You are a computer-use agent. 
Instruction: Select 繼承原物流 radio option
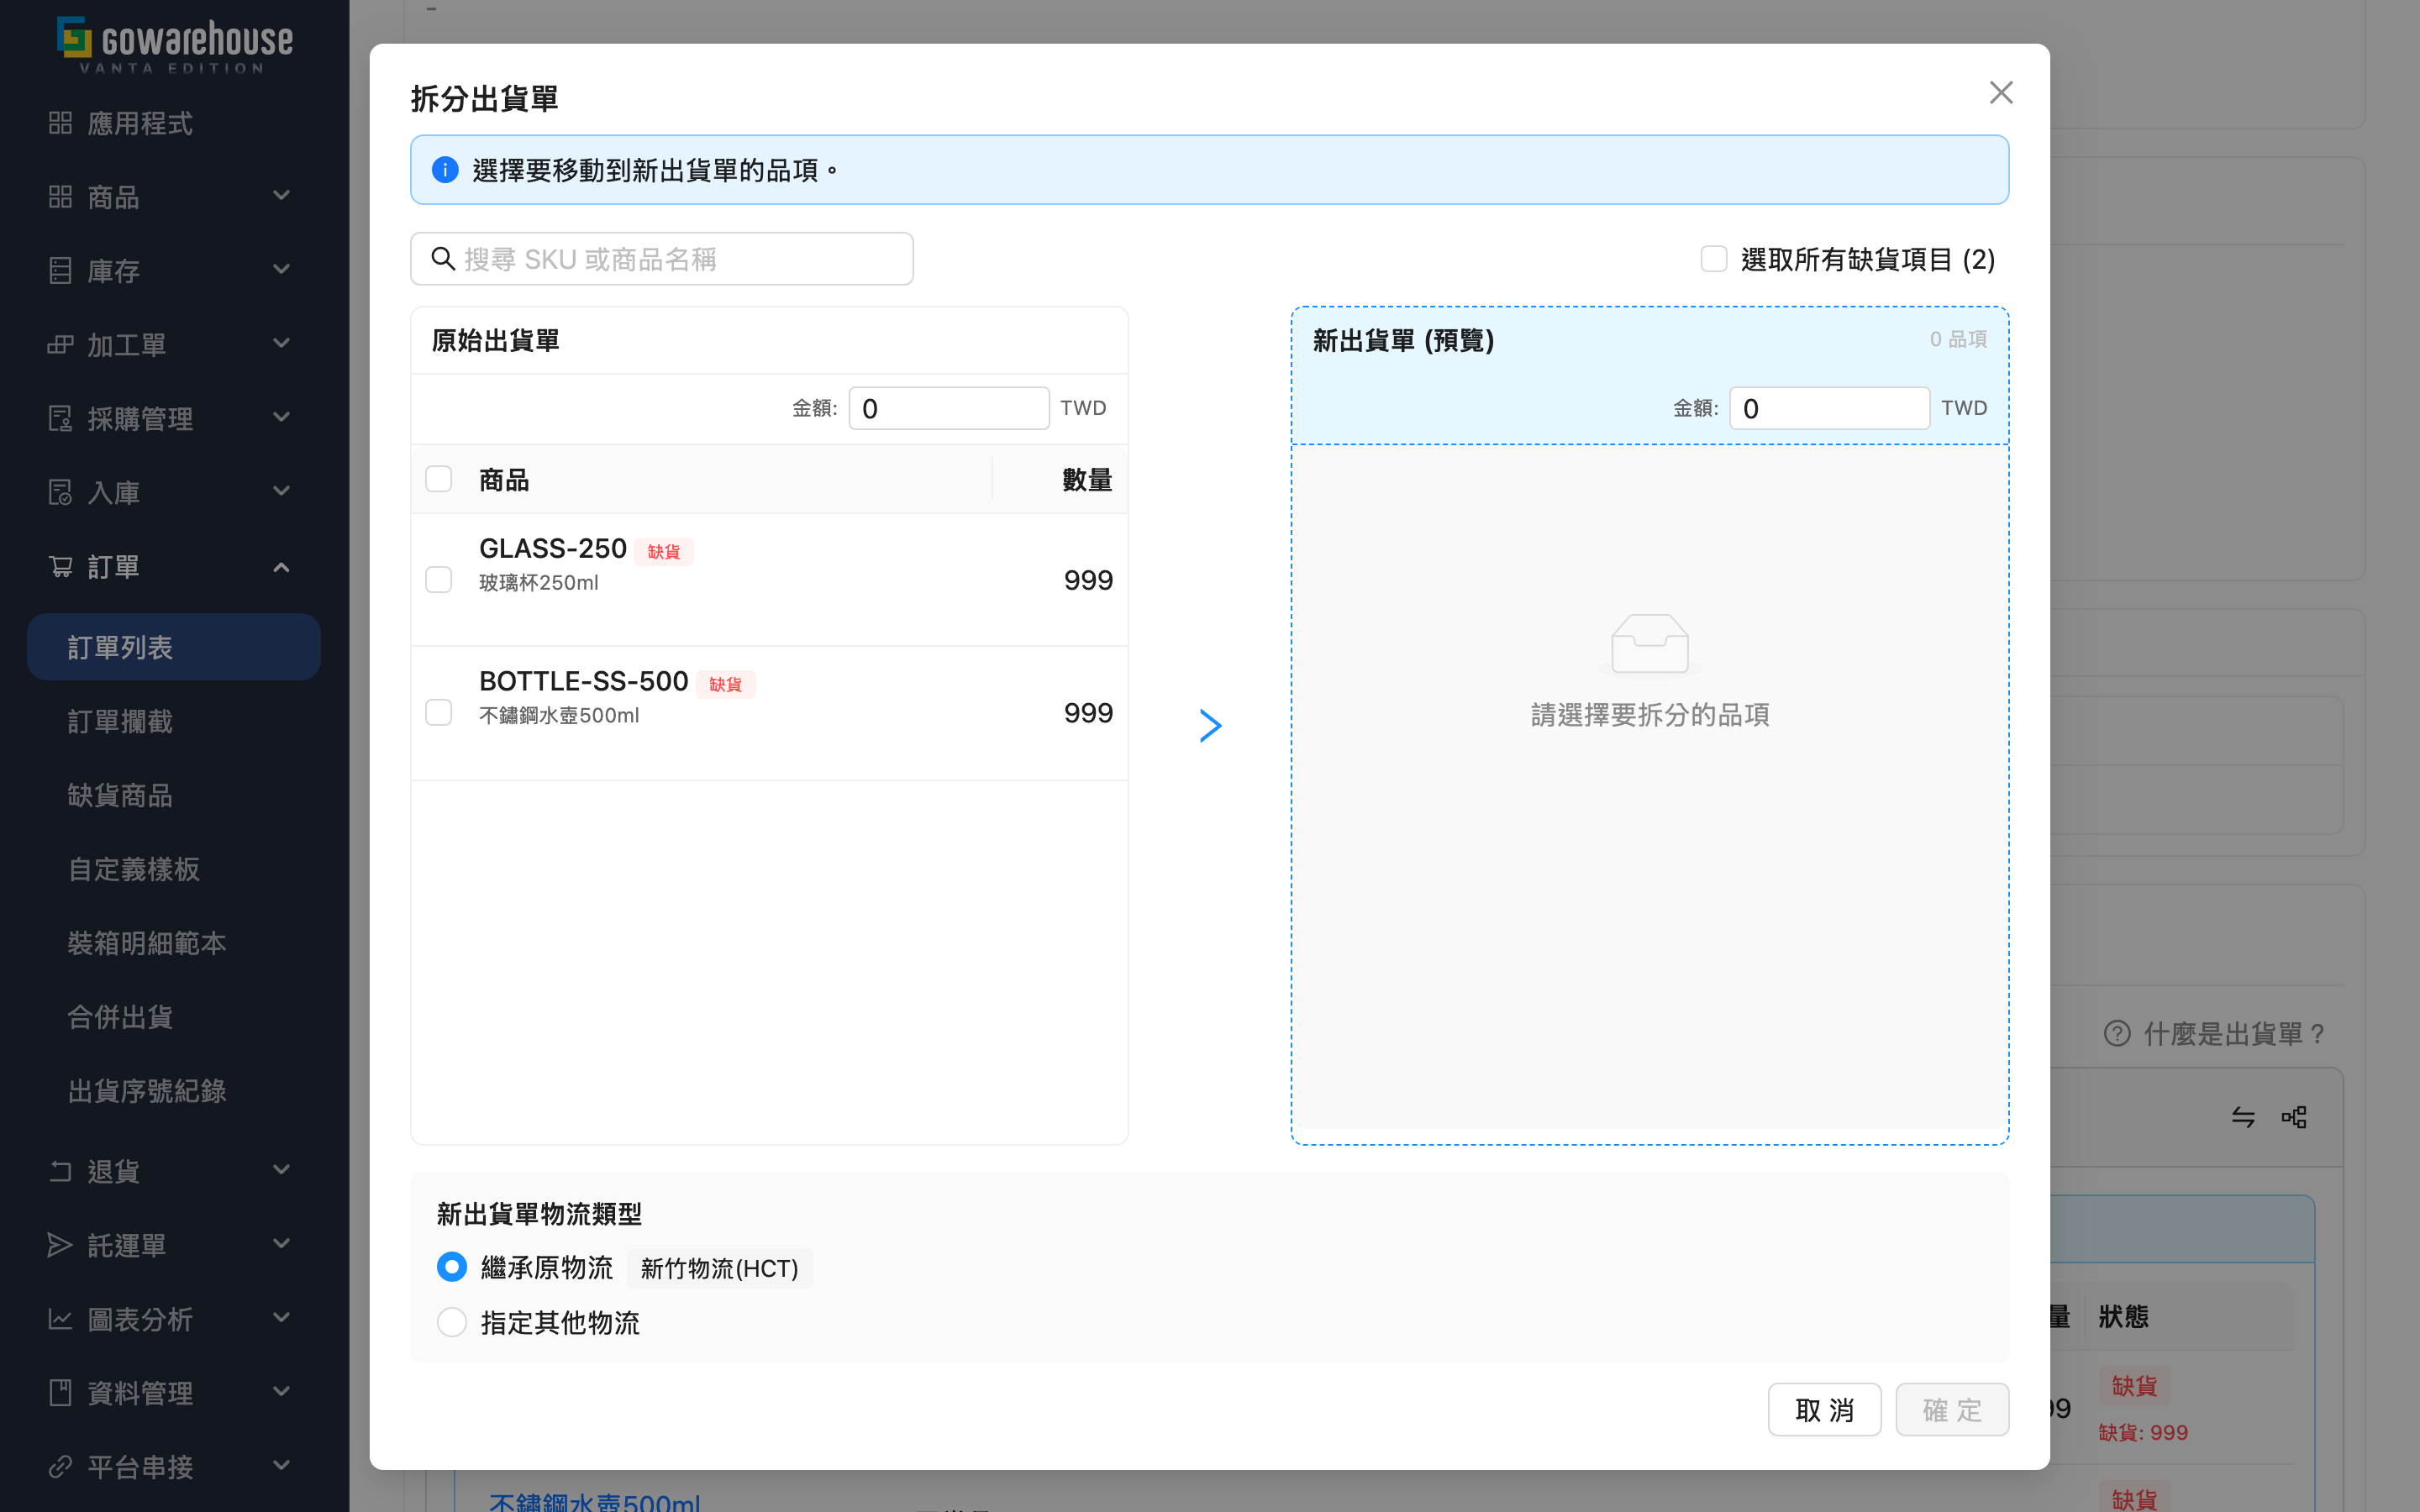452,1267
